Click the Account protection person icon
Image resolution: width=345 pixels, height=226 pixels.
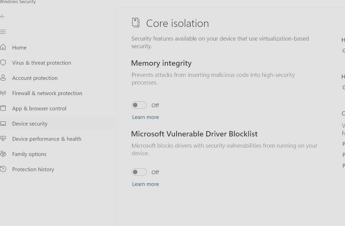click(3, 78)
